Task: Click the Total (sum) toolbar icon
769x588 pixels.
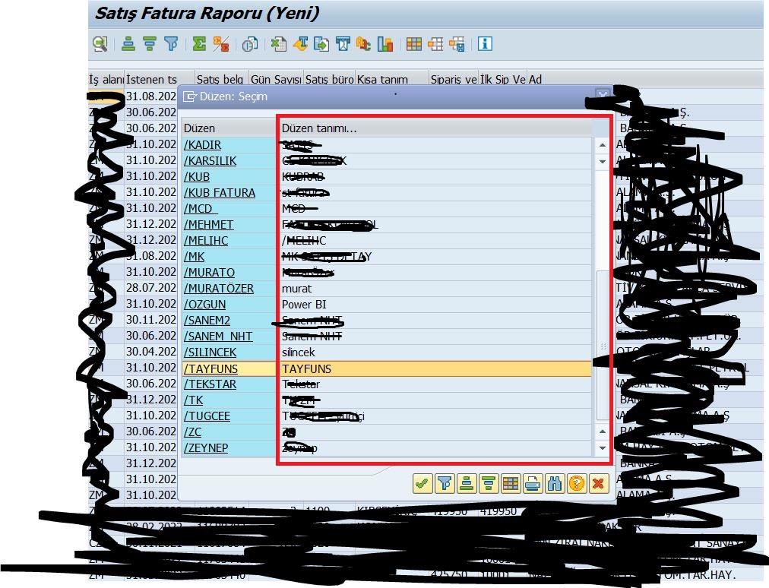Action: click(x=199, y=44)
